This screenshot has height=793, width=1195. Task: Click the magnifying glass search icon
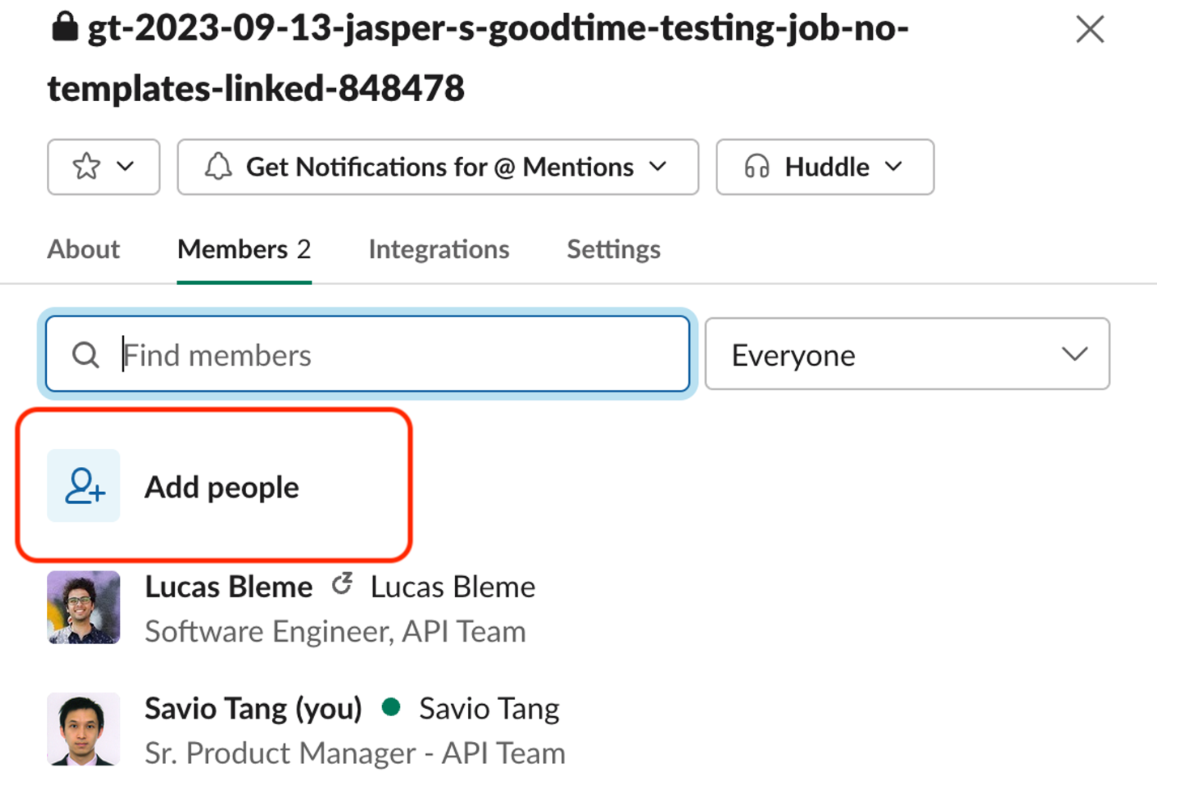(85, 354)
